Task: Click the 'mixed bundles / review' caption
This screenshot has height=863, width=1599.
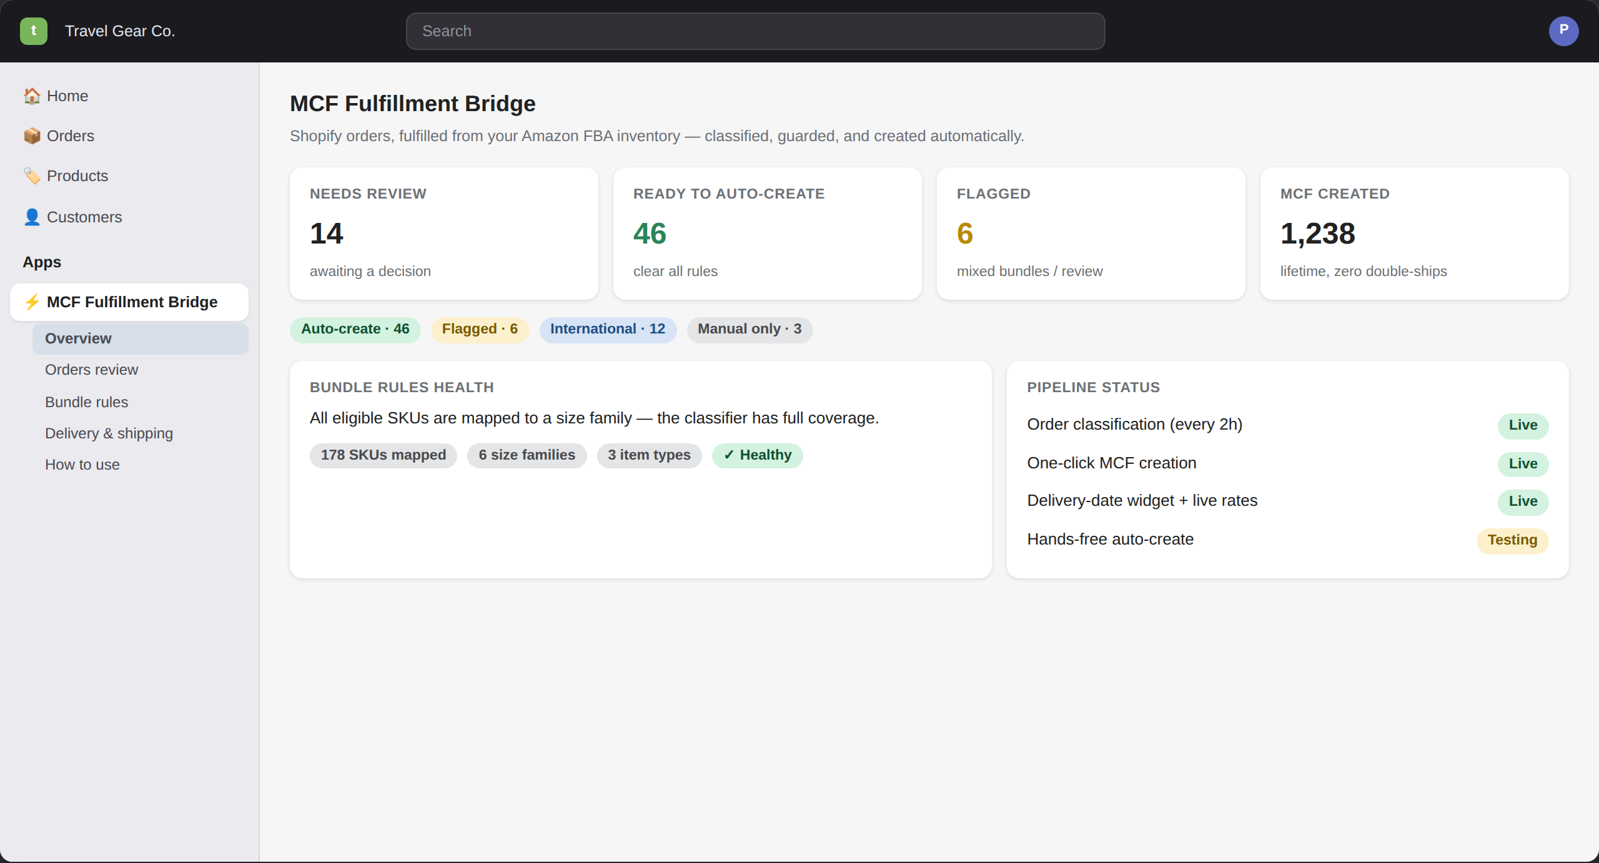Action: pyautogui.click(x=1030, y=272)
